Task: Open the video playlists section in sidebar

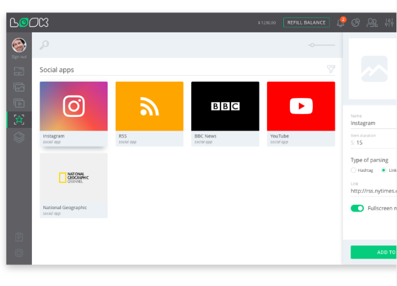Action: [19, 103]
